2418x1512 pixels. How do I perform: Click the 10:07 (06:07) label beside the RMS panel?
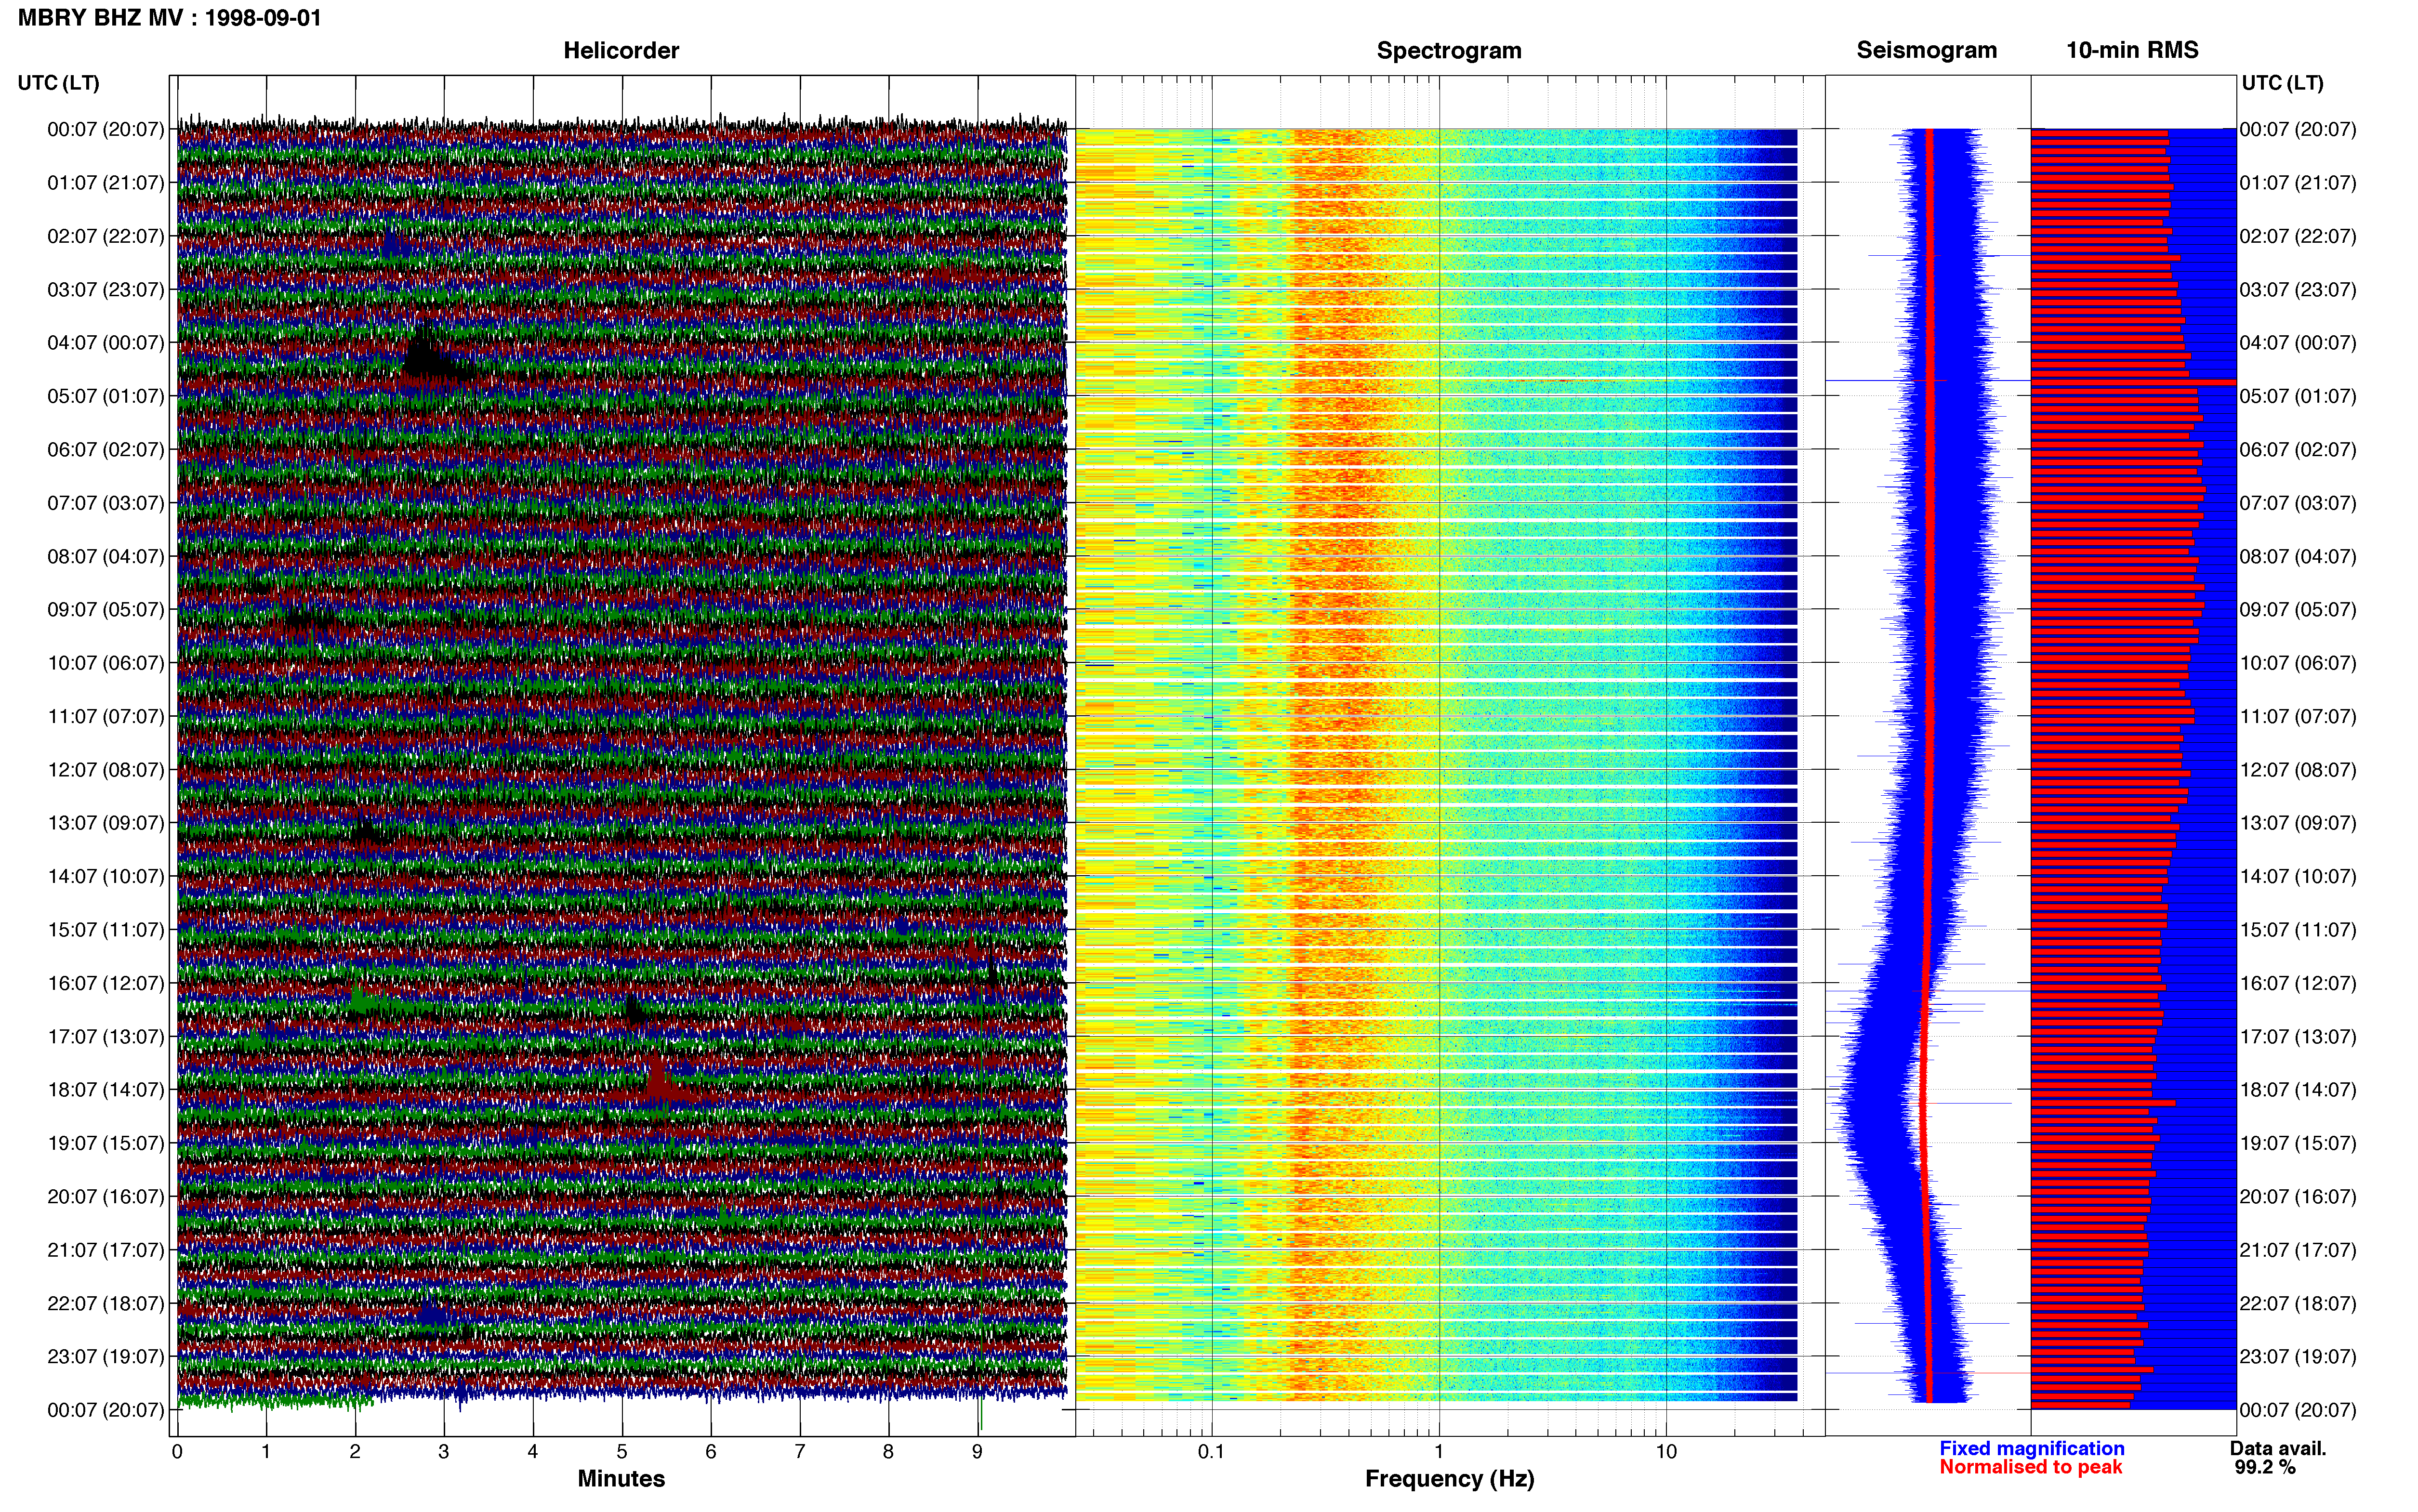click(x=2298, y=663)
